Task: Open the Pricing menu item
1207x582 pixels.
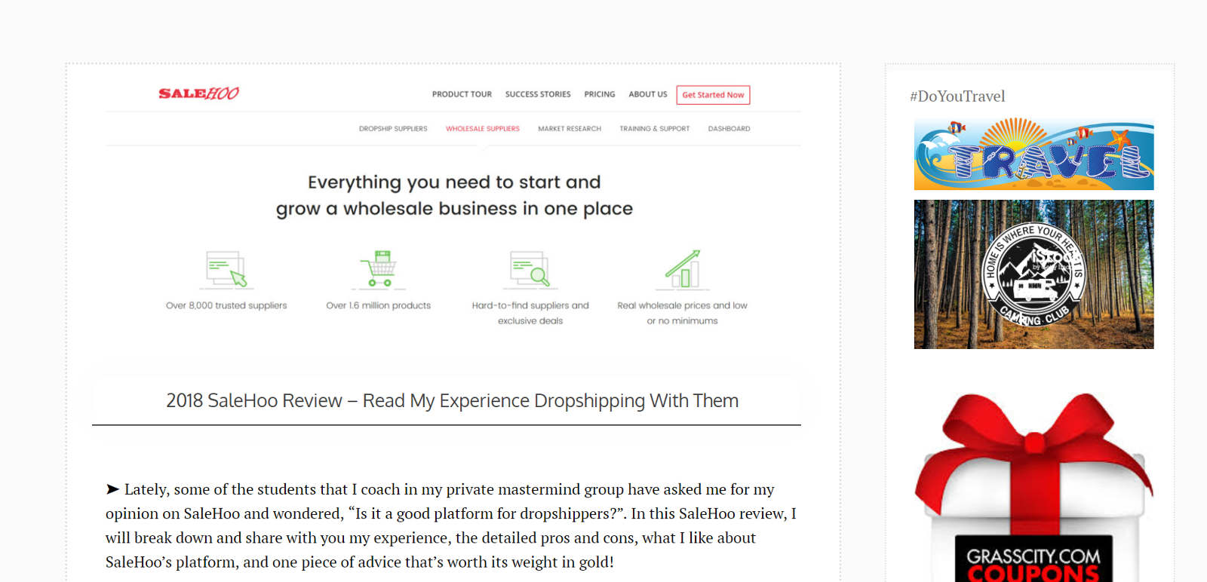Action: (x=600, y=94)
